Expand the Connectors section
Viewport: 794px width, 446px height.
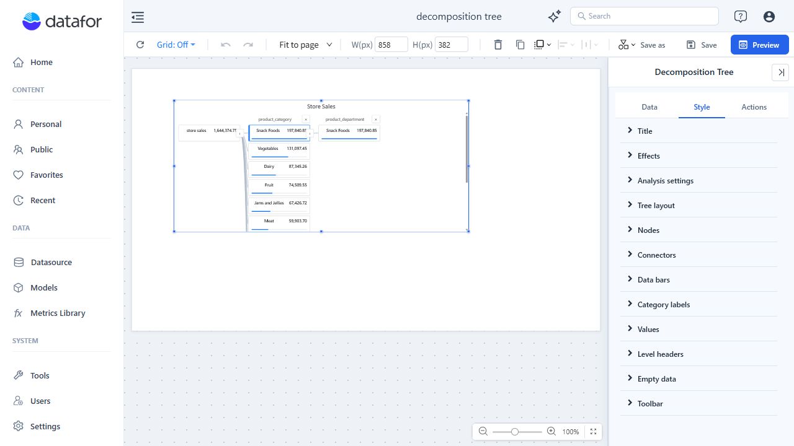pos(698,255)
